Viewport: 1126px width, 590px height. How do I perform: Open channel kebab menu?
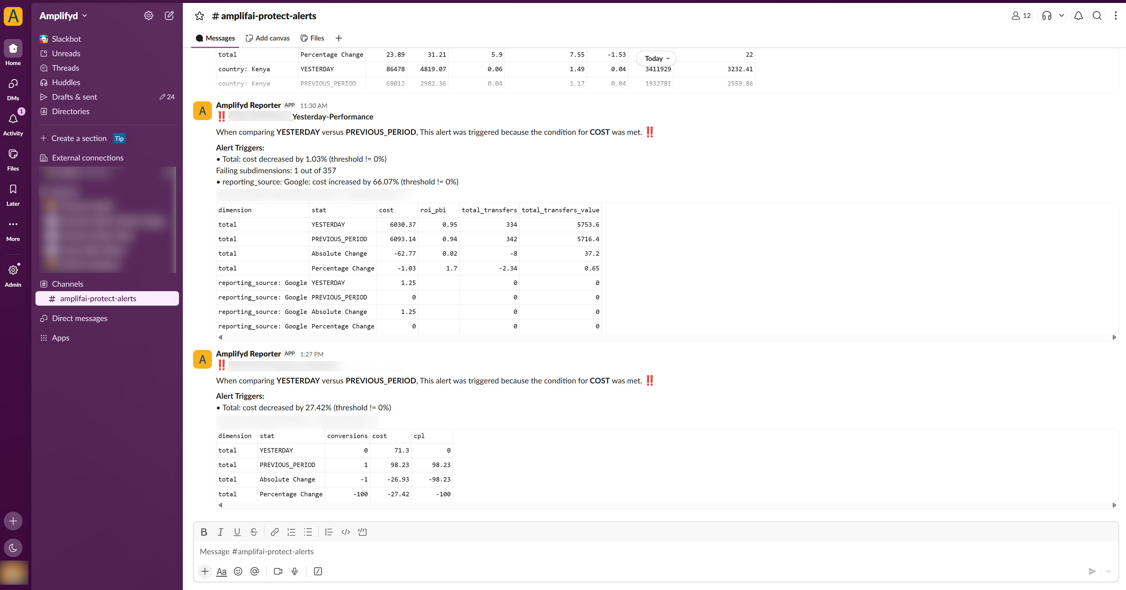pos(1116,16)
